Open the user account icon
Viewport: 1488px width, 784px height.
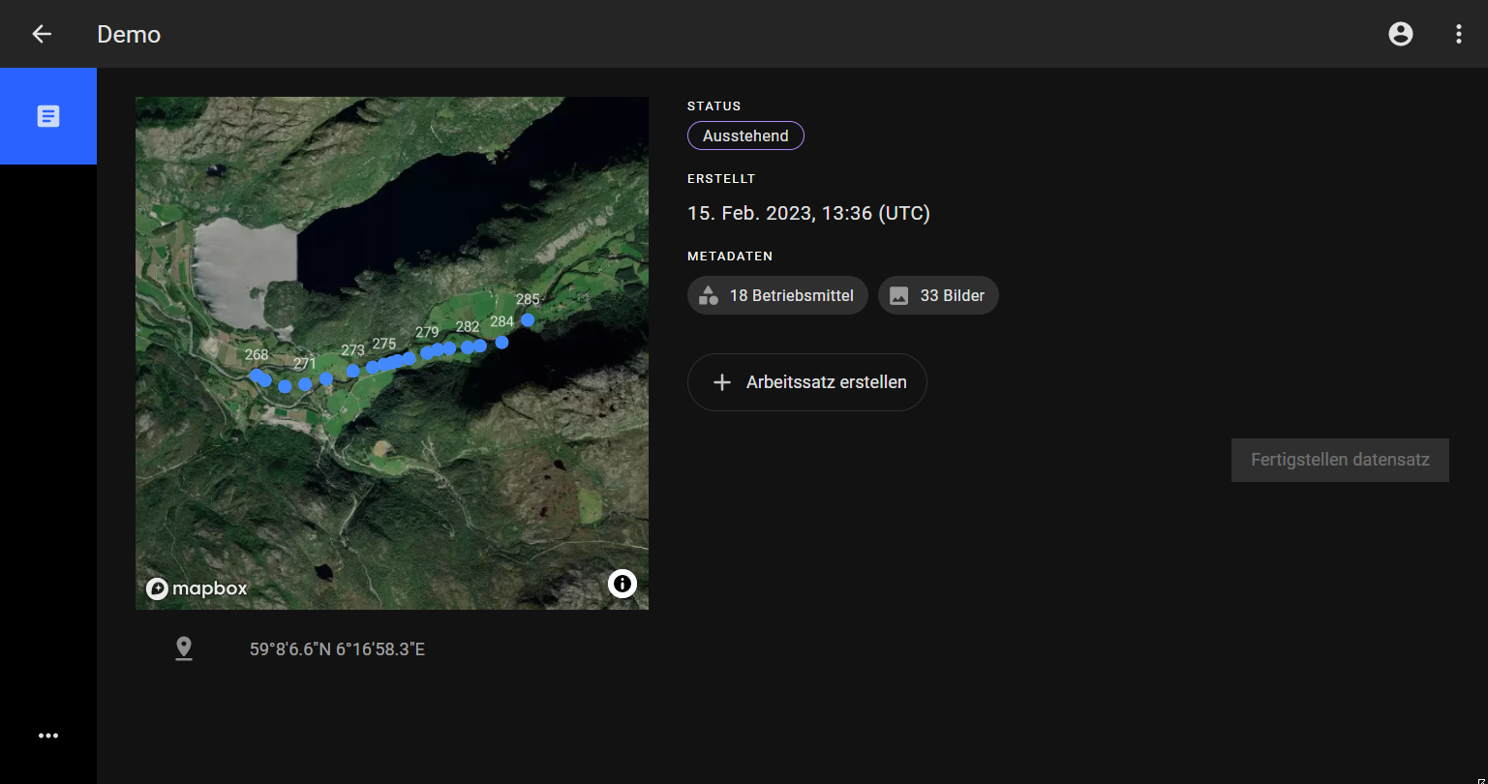[1401, 34]
